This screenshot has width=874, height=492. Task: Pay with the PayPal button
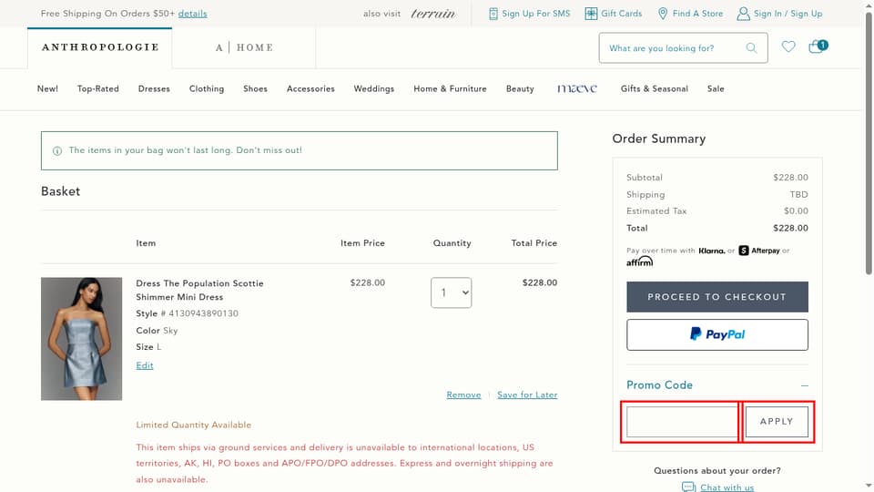[x=716, y=334]
